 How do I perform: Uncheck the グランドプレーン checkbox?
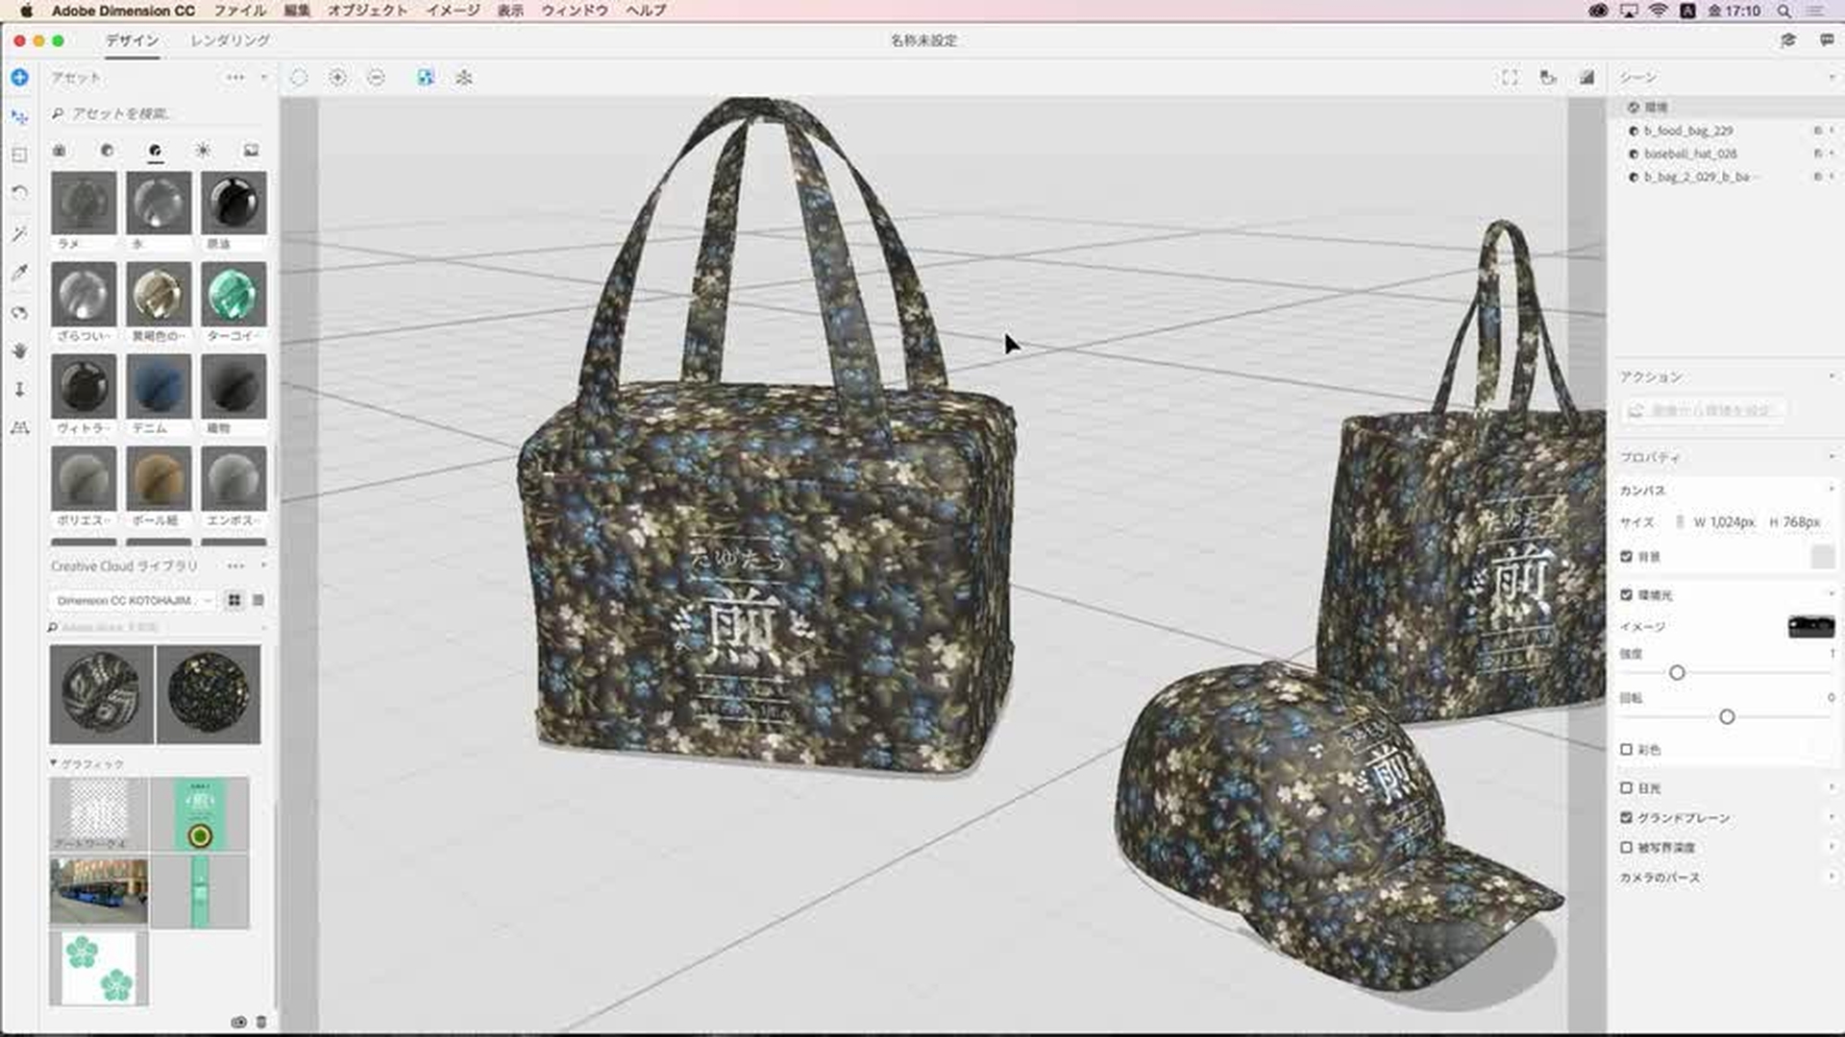tap(1626, 818)
